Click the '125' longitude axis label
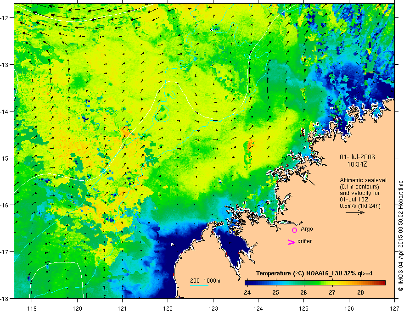Screen dimensions: 404x312 coord(304,308)
